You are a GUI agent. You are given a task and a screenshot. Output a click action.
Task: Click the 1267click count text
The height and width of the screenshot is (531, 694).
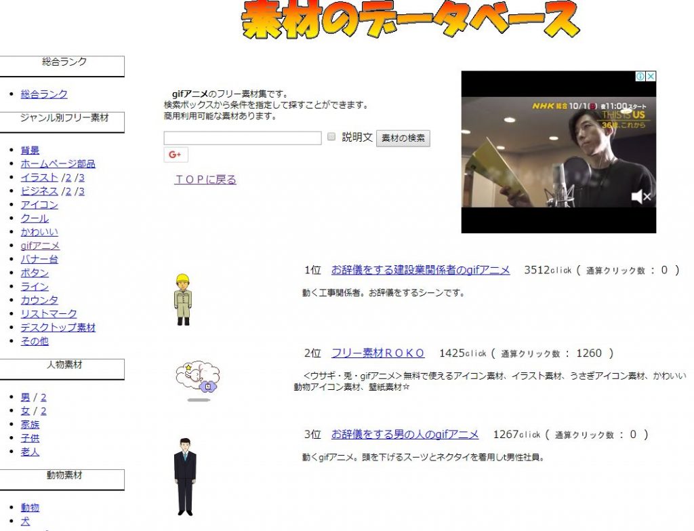516,435
